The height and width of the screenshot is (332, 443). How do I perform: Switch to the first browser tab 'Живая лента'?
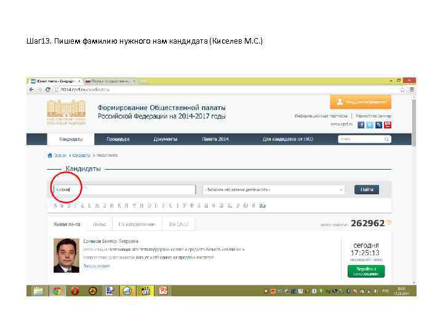[55, 81]
